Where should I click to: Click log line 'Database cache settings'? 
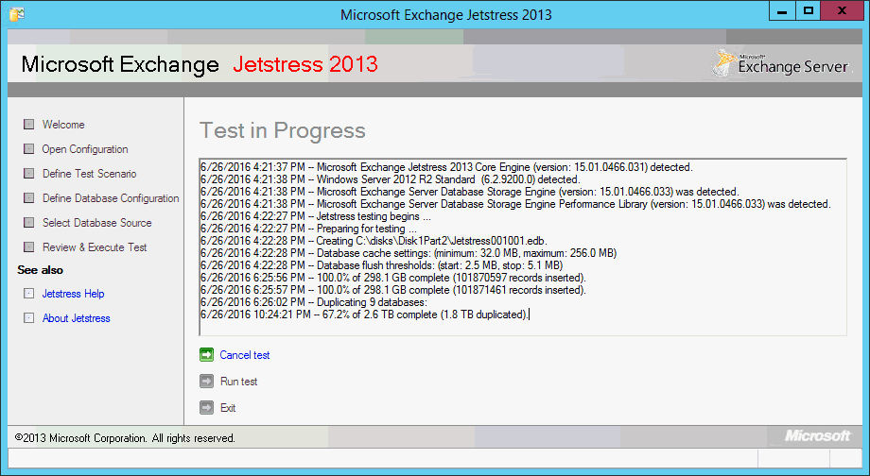[409, 253]
